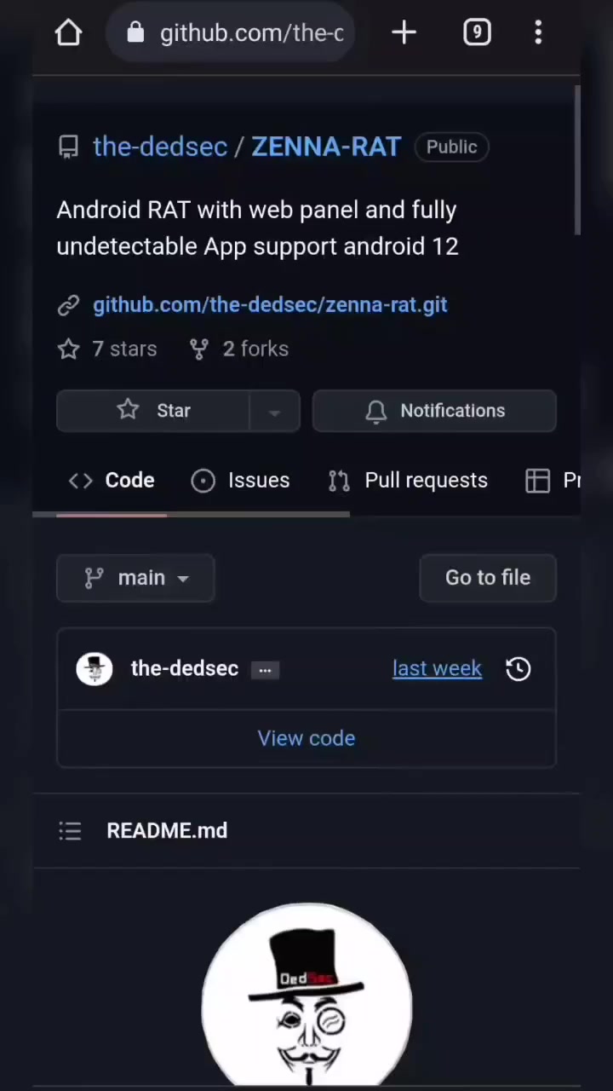The height and width of the screenshot is (1091, 613).
Task: Switch to the Pull requests tab
Action: coord(408,481)
